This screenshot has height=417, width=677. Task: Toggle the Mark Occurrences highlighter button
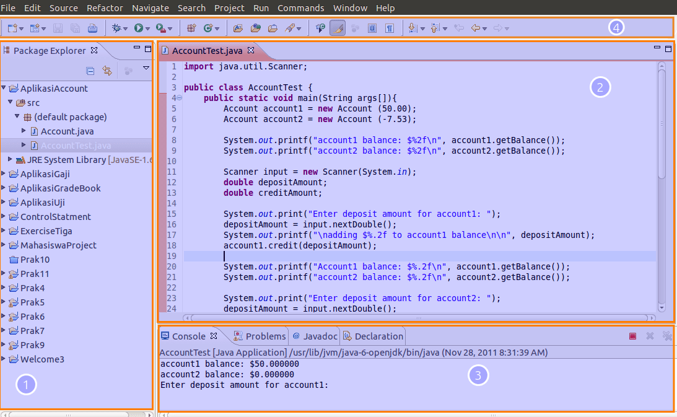(338, 28)
